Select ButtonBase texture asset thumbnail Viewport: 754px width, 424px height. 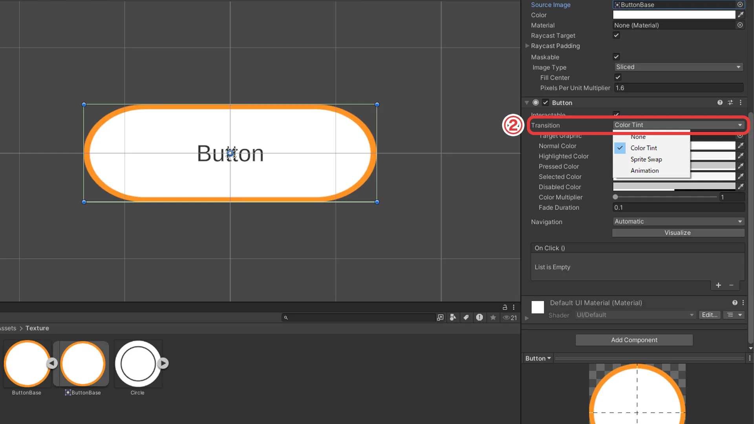click(27, 364)
